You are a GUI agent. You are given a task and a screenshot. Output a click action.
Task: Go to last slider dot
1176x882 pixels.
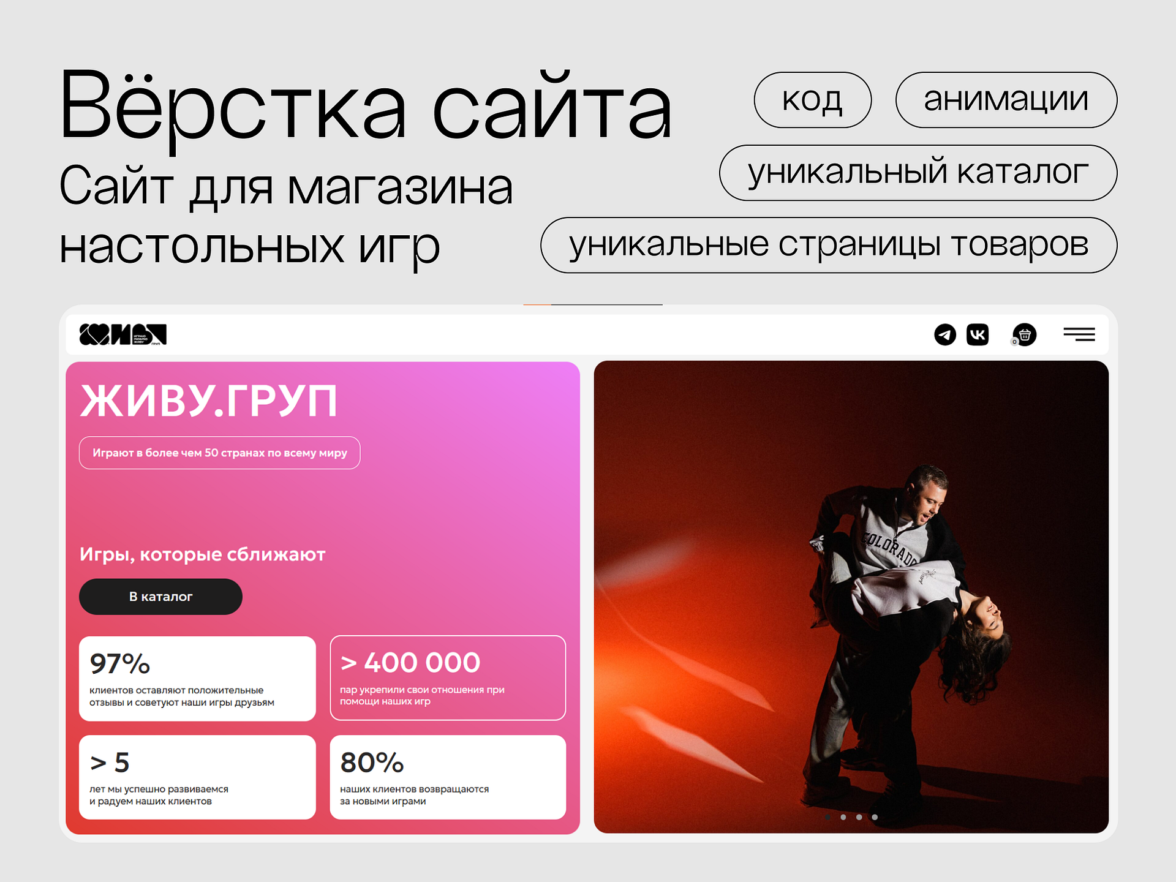point(875,817)
